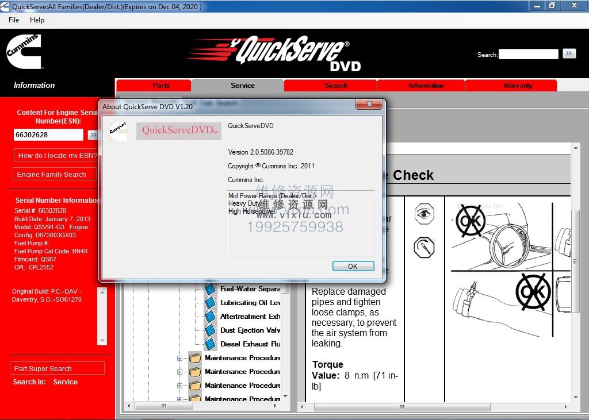Select 'High Horsepower' in the About list
This screenshot has height=420, width=589.
(252, 211)
